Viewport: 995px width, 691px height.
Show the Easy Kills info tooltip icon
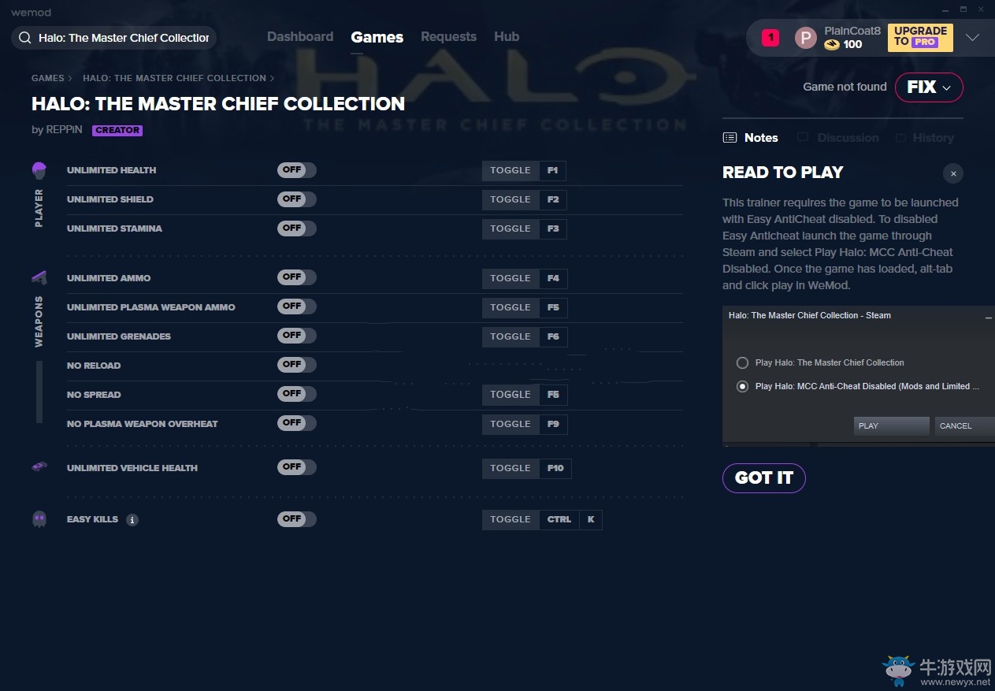[132, 520]
